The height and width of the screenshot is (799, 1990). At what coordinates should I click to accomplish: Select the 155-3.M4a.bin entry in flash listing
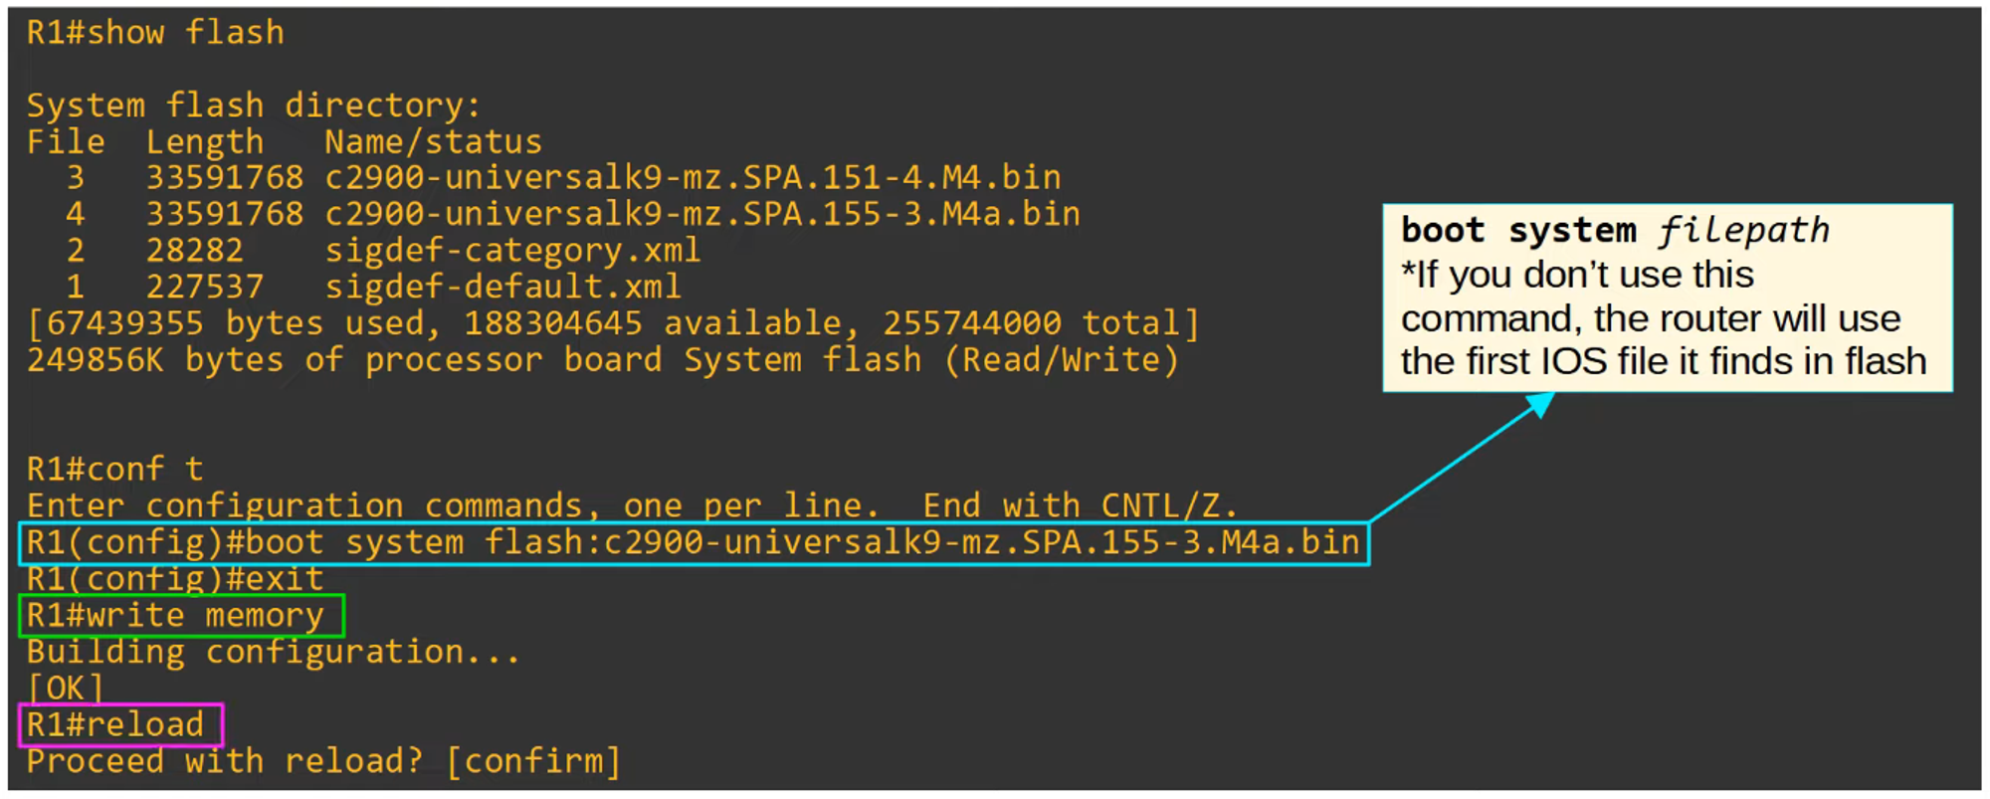[x=702, y=215]
